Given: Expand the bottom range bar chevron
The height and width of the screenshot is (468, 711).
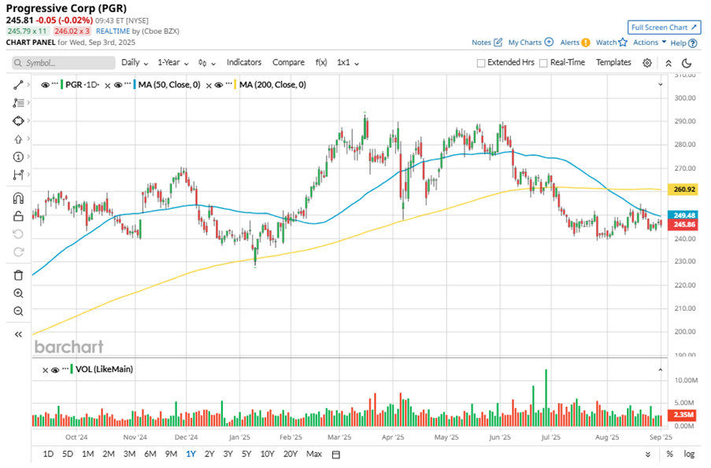Looking at the screenshot, I should pos(648,455).
